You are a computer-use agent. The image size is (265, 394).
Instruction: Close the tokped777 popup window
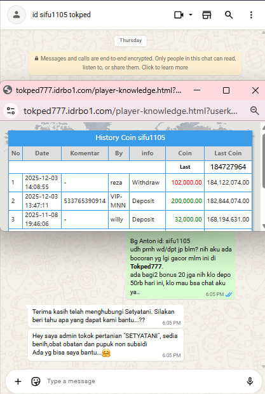click(255, 90)
